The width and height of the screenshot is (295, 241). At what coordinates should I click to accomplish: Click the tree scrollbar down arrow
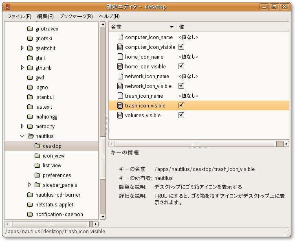point(103,217)
